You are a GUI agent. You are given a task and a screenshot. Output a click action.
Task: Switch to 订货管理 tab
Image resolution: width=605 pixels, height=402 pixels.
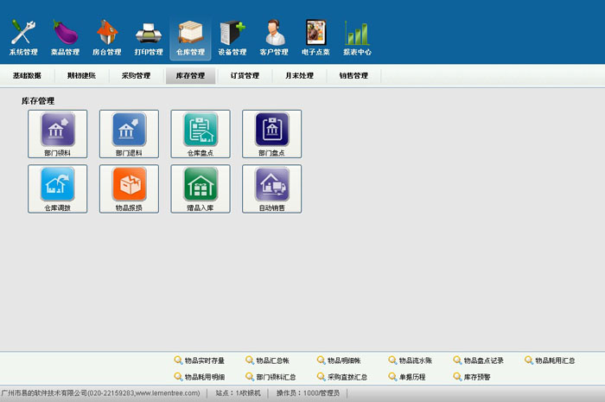(x=245, y=75)
